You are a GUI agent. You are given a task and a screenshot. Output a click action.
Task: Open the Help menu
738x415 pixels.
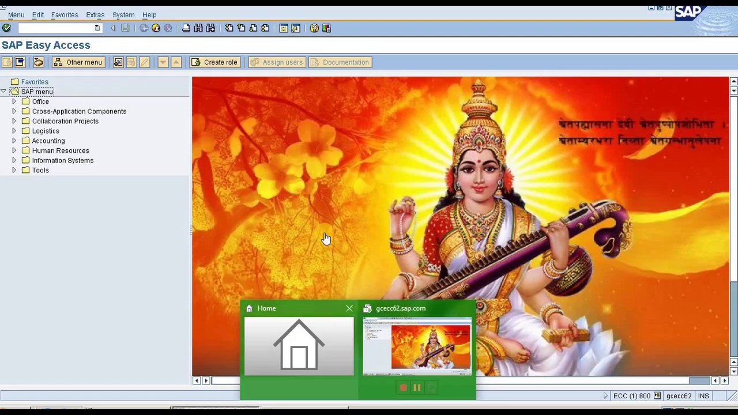(x=149, y=15)
